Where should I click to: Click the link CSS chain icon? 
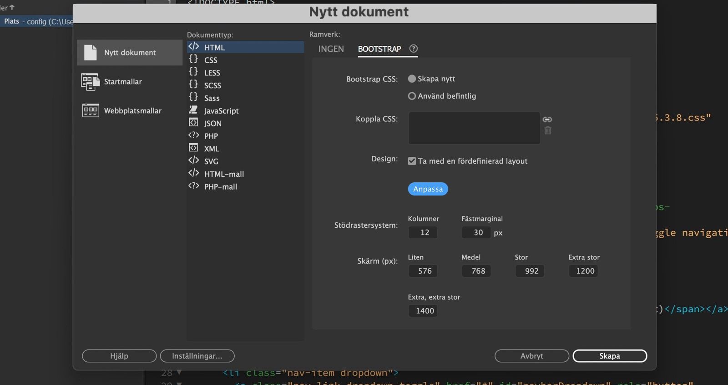click(x=547, y=119)
